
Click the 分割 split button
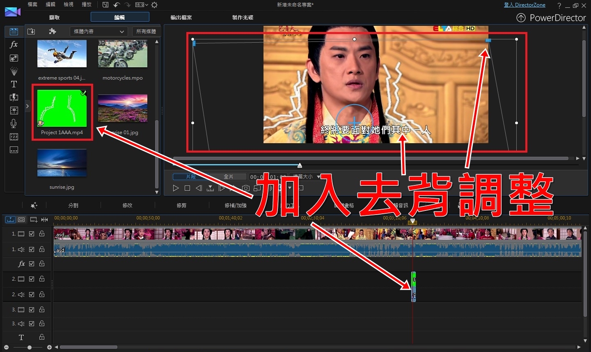(73, 205)
